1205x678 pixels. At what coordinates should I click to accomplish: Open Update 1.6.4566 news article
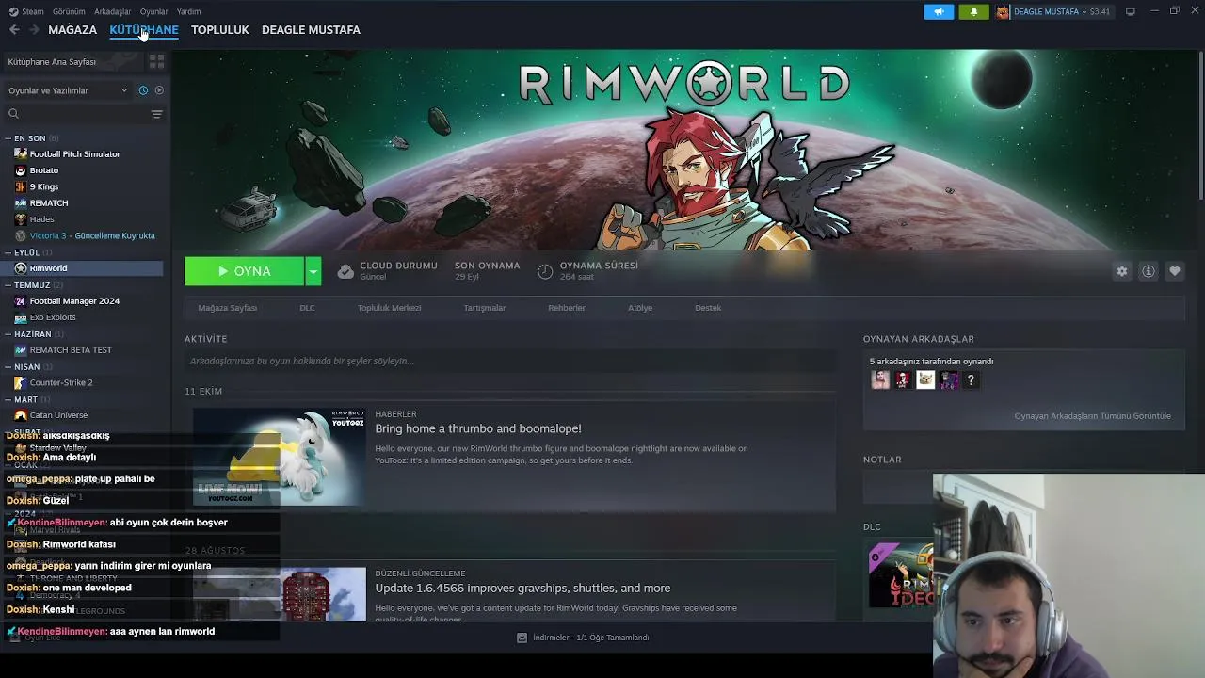(x=522, y=588)
